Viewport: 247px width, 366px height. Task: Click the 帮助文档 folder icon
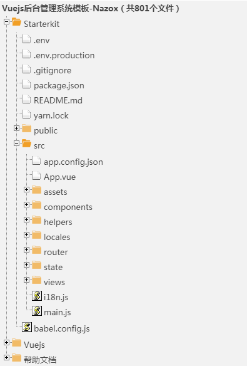[16, 358]
